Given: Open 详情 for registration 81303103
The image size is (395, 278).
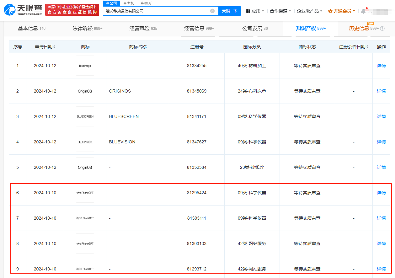Looking at the screenshot, I should 381,243.
